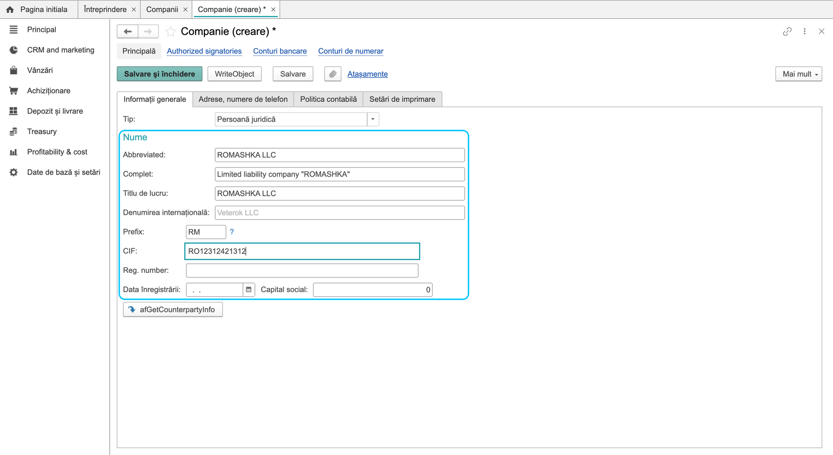Open the Conturi de numerar link
The height and width of the screenshot is (455, 833).
coord(351,51)
